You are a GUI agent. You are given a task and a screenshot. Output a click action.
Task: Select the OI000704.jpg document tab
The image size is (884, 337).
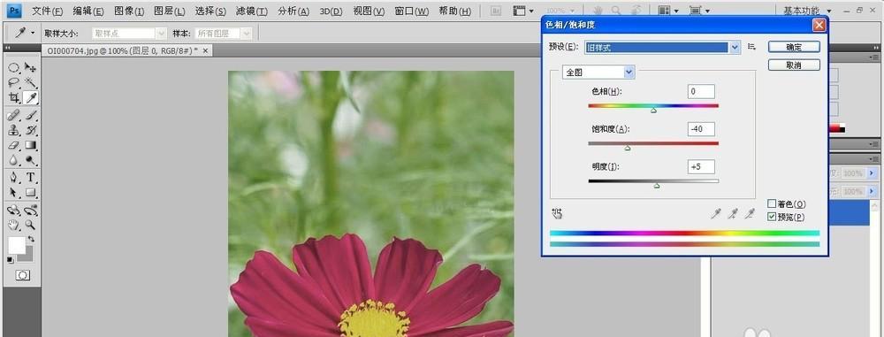122,50
